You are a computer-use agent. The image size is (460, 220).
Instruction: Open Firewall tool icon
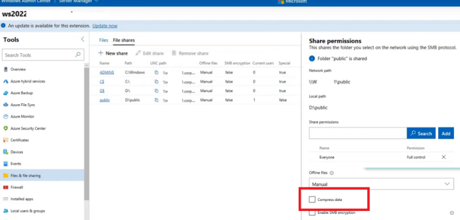[5, 187]
